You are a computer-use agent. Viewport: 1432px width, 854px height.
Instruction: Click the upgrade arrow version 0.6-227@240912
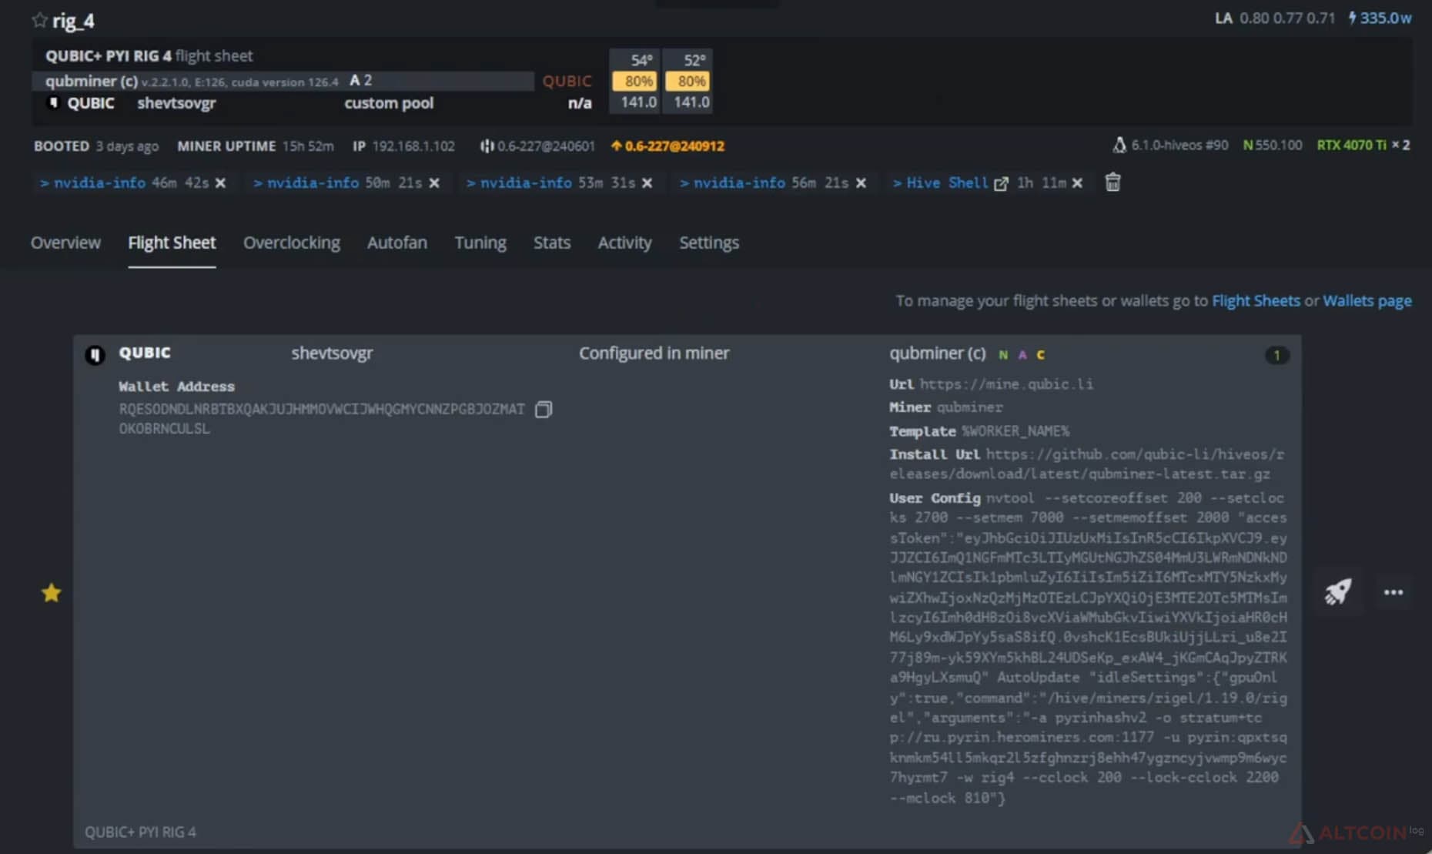point(667,146)
